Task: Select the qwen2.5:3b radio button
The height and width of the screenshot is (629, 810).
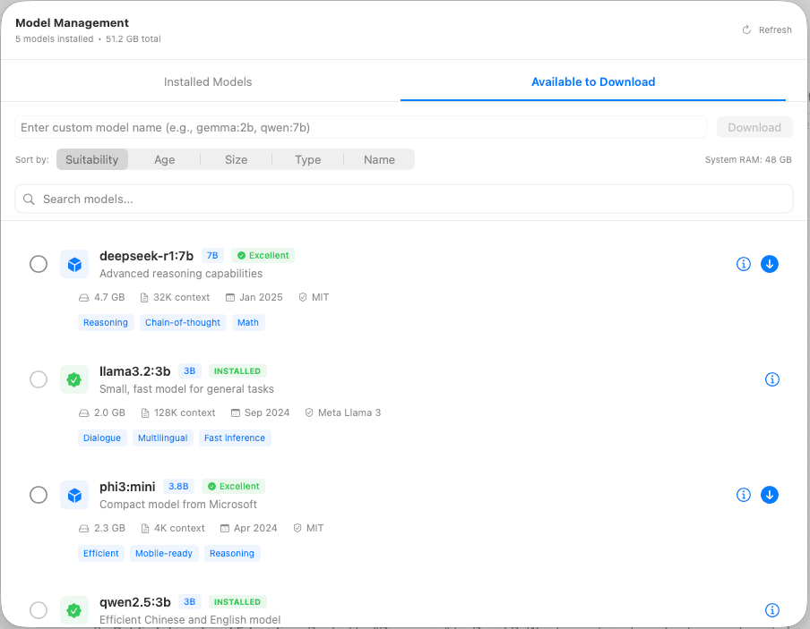Action: tap(39, 610)
